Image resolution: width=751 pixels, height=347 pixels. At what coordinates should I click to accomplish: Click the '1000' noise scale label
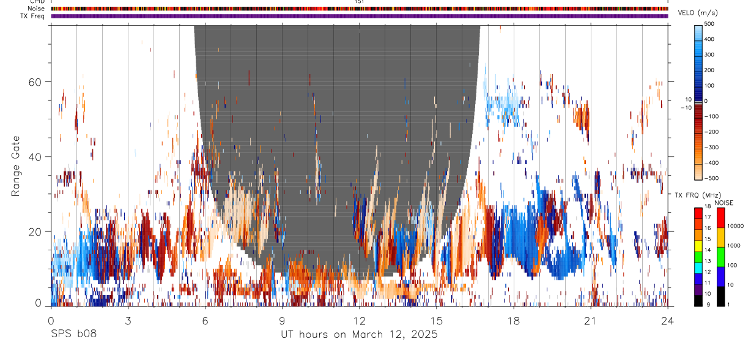coord(734,245)
